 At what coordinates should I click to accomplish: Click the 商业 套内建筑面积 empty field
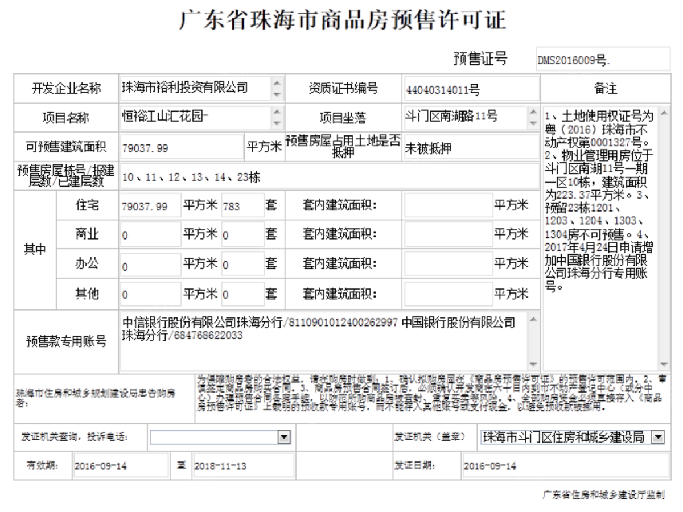coord(448,234)
